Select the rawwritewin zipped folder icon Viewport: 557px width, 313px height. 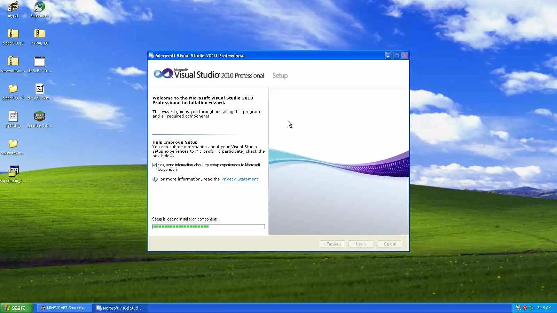[x=13, y=61]
